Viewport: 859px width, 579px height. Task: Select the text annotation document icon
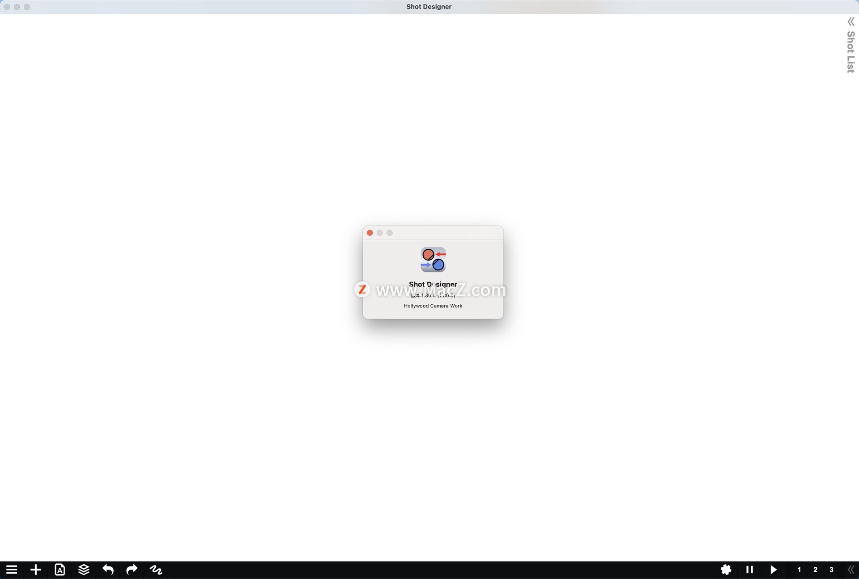tap(60, 570)
